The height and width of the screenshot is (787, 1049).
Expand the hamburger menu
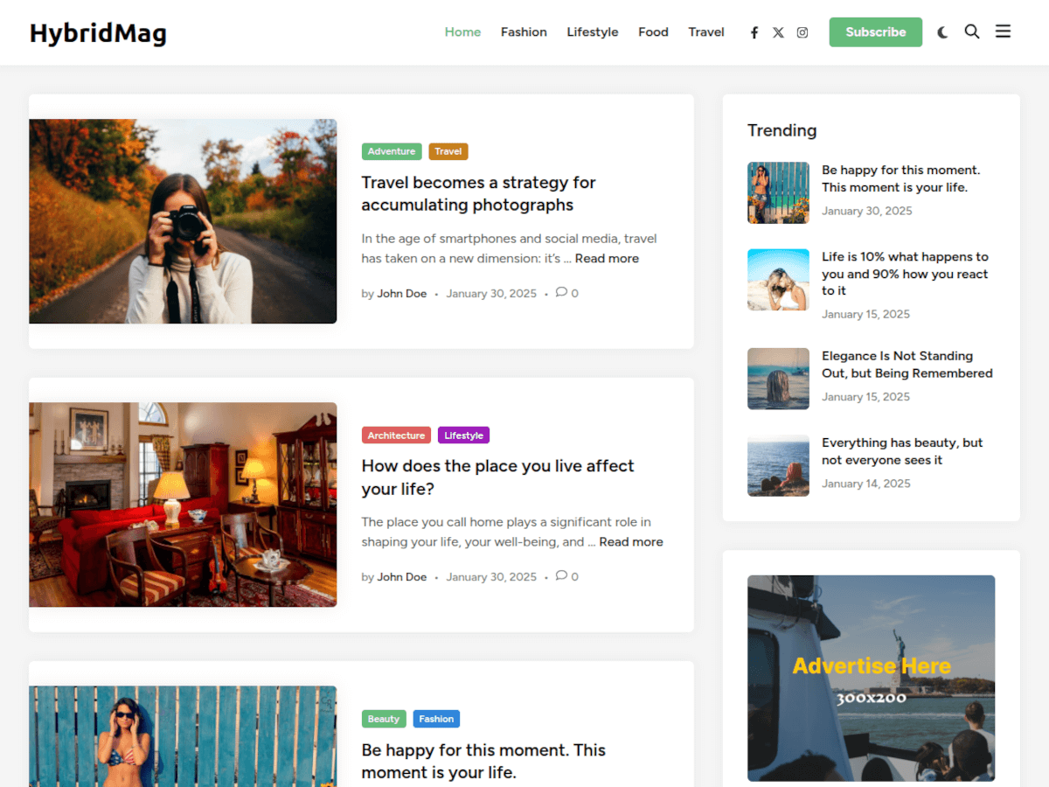coord(1004,32)
